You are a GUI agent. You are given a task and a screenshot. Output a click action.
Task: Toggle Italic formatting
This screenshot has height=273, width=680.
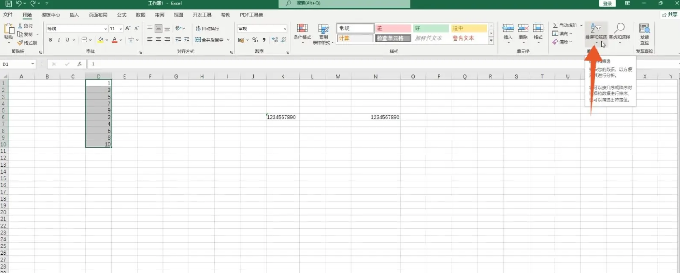tap(59, 40)
